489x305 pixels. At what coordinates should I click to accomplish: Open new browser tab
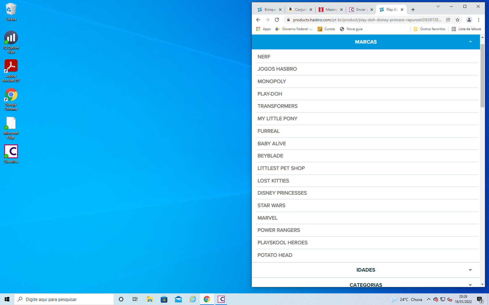413,10
